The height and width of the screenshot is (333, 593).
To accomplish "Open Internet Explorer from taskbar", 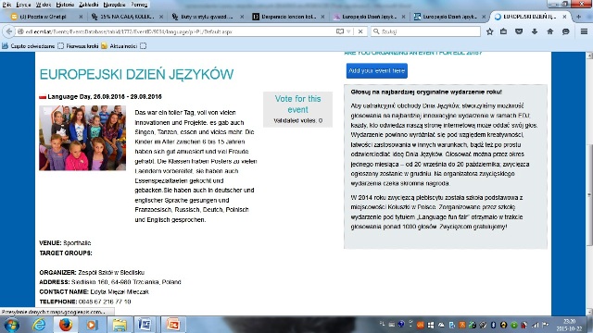I will pos(39,325).
